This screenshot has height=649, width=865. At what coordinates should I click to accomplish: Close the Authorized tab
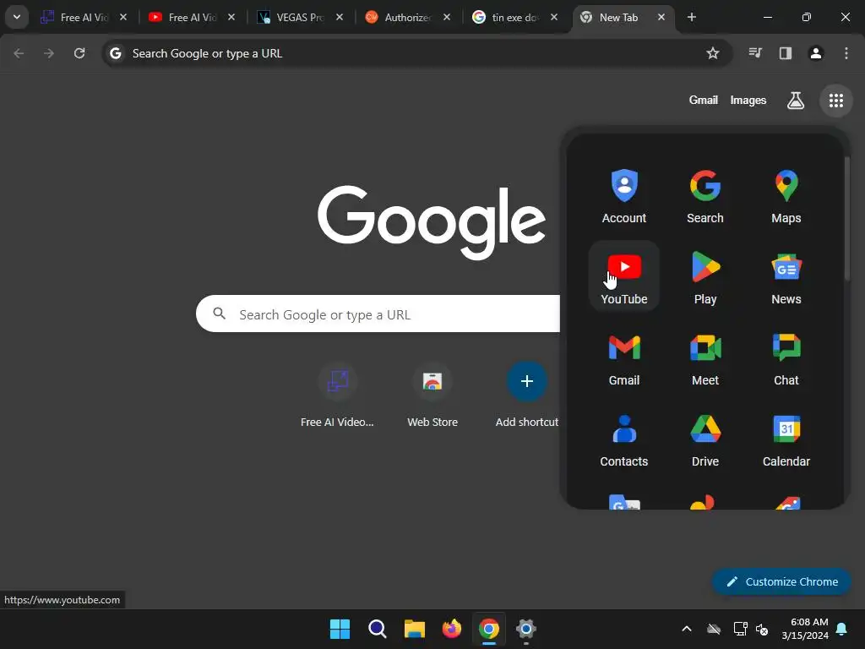coord(447,17)
